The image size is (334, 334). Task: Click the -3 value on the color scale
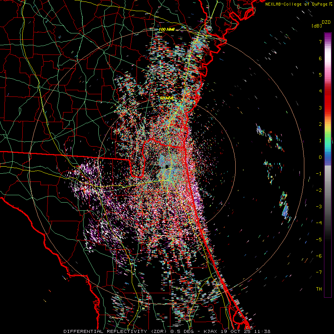coord(319,207)
